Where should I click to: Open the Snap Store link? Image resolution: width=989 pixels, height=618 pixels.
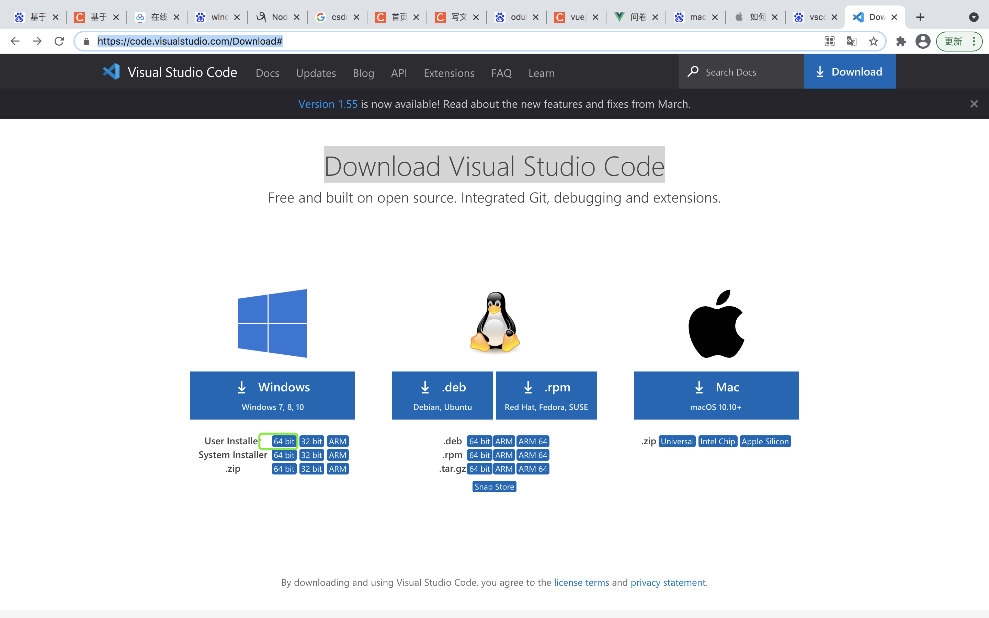pyautogui.click(x=494, y=487)
